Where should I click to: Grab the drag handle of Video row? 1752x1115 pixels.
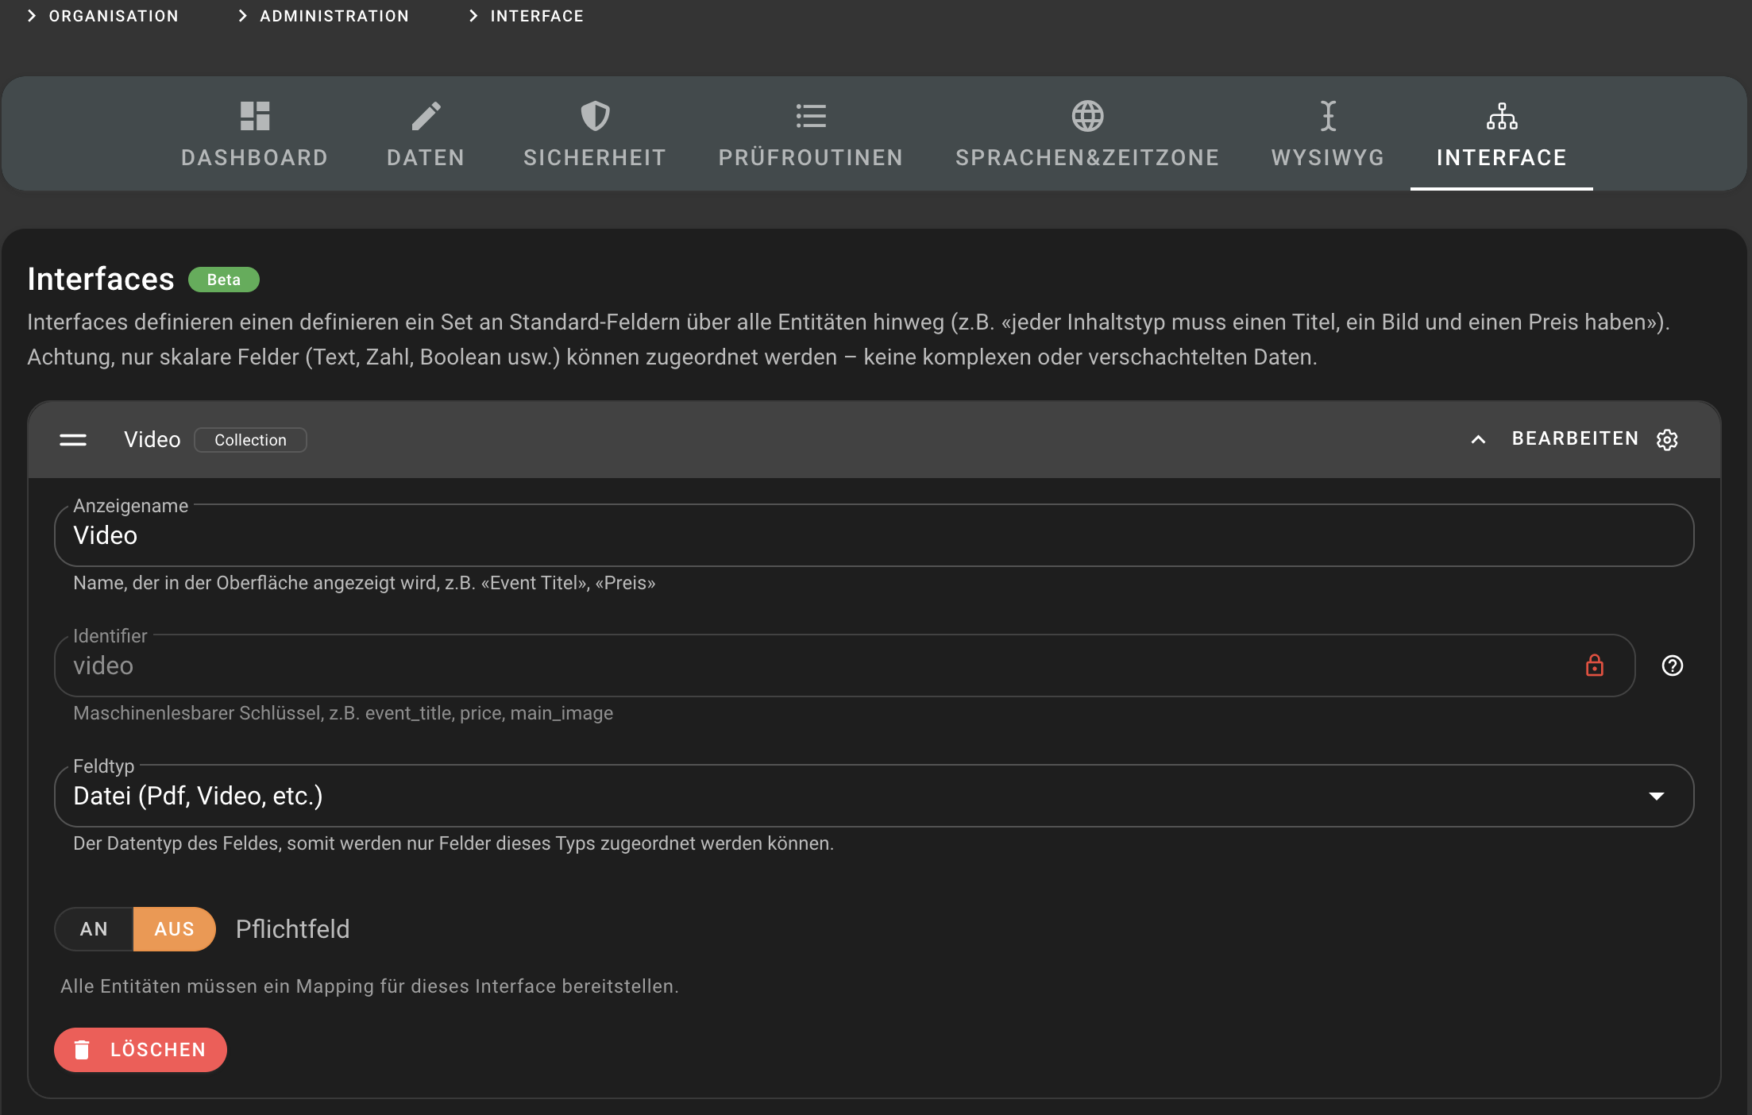(x=73, y=440)
